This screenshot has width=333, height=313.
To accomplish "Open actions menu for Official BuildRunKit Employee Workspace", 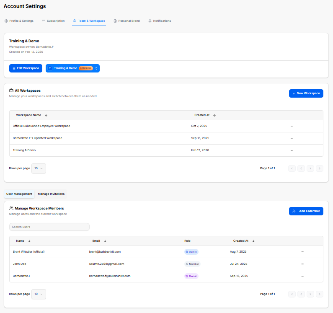I will pyautogui.click(x=292, y=126).
